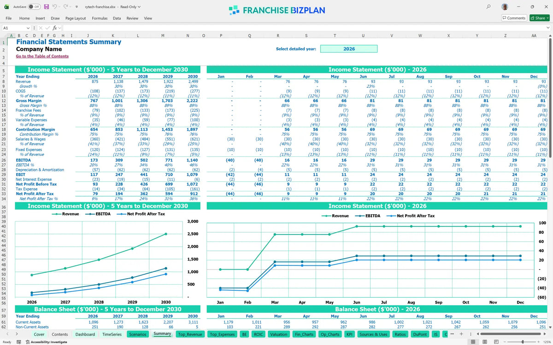Open the Redo history dropdown arrow
Viewport: 553px width, 345px height.
[x=71, y=7]
